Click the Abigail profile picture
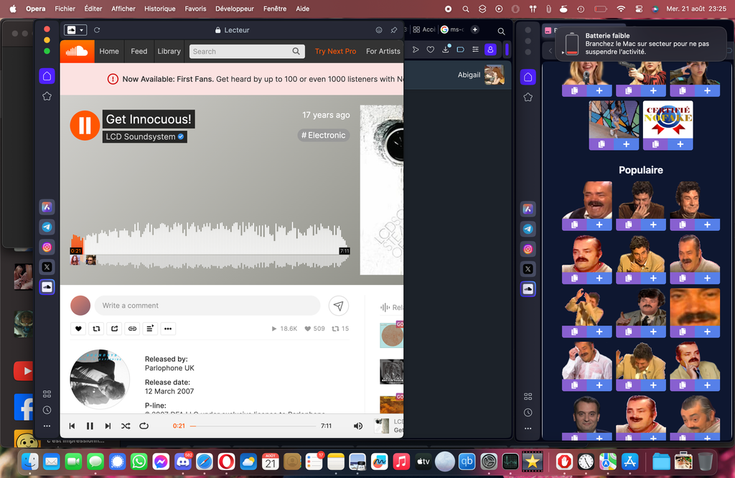 click(x=494, y=75)
